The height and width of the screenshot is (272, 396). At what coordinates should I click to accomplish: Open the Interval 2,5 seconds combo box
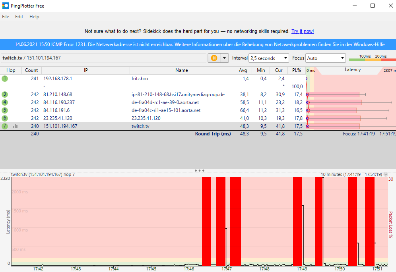pos(269,58)
